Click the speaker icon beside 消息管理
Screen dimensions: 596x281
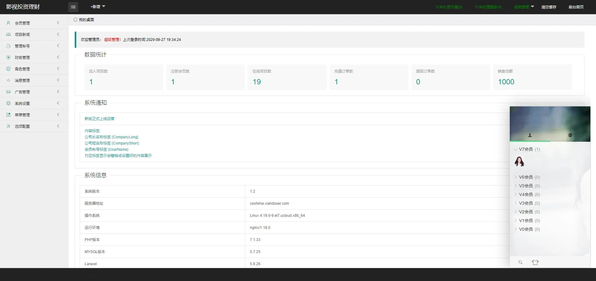pyautogui.click(x=8, y=80)
